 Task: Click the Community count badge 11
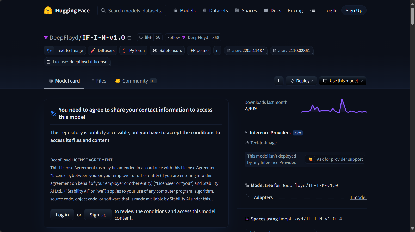point(153,81)
